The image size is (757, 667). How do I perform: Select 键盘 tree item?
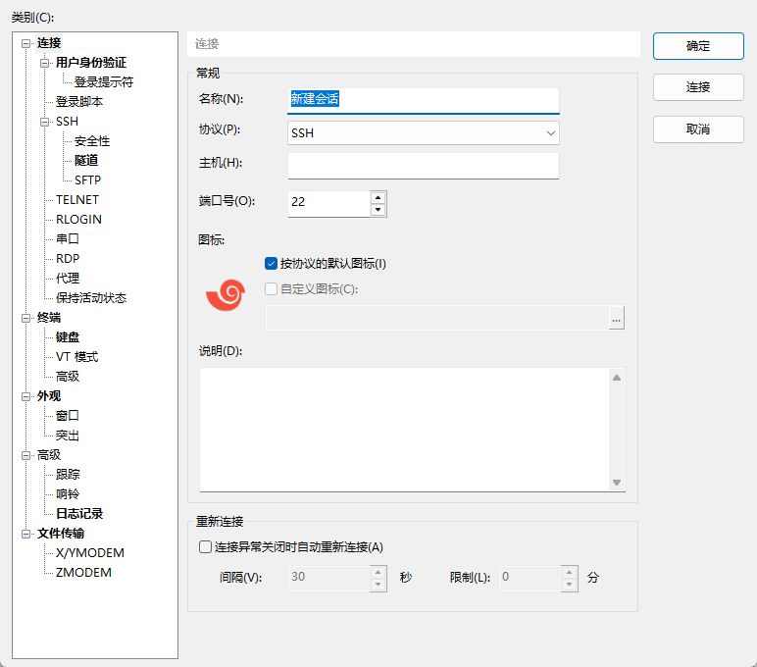67,337
